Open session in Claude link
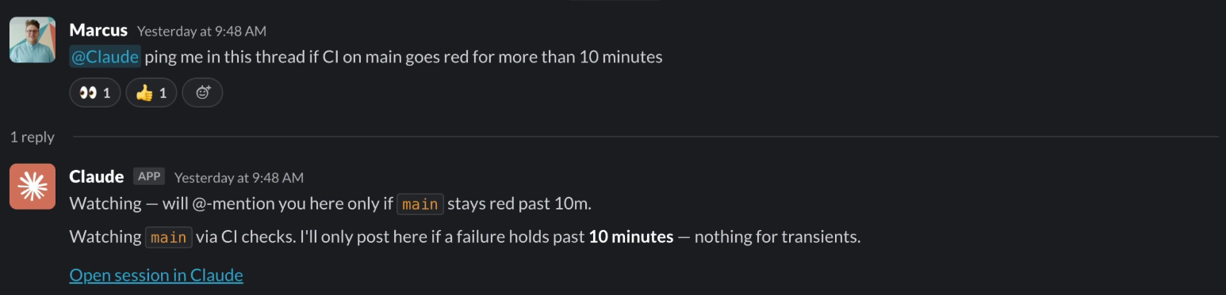 coord(156,275)
